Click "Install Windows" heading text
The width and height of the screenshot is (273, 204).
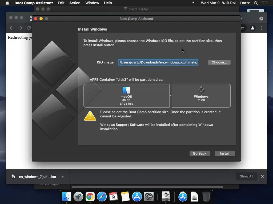point(93,29)
